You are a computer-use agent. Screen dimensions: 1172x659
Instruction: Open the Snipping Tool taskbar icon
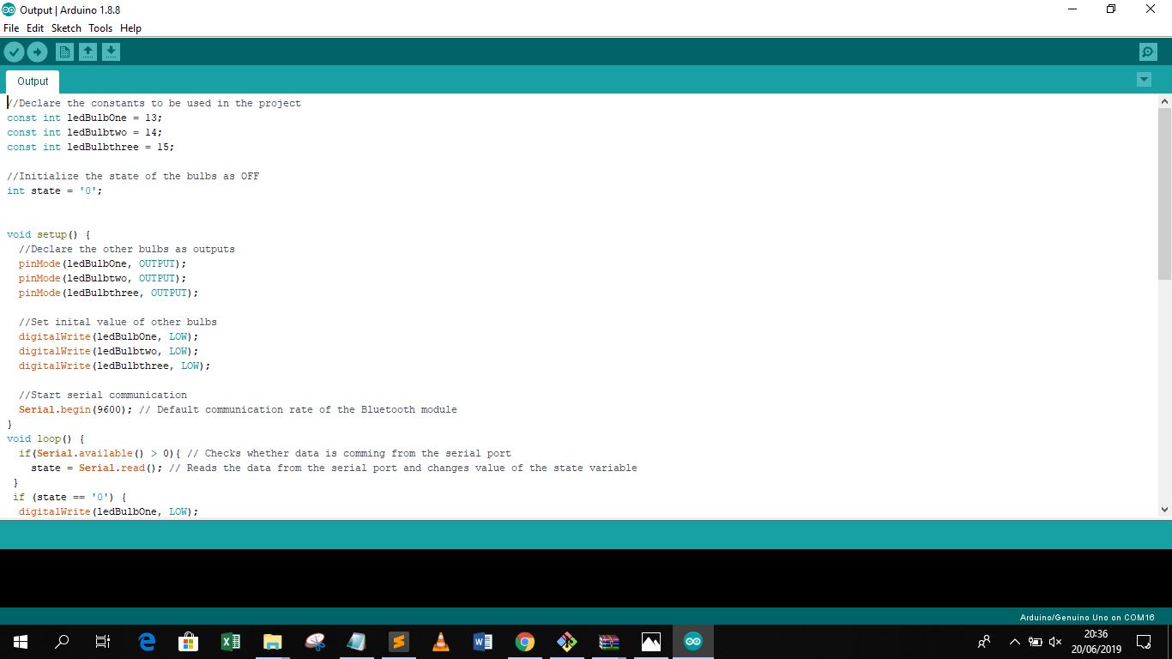[315, 642]
